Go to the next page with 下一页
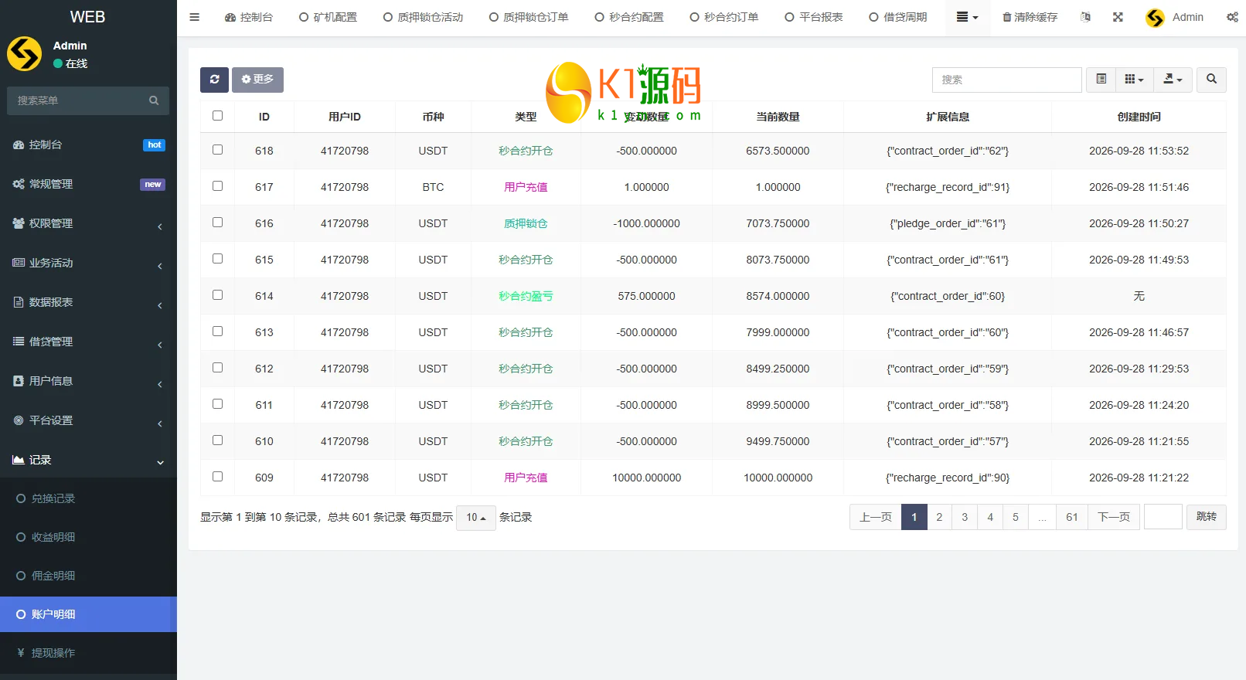The height and width of the screenshot is (680, 1246). pyautogui.click(x=1114, y=517)
